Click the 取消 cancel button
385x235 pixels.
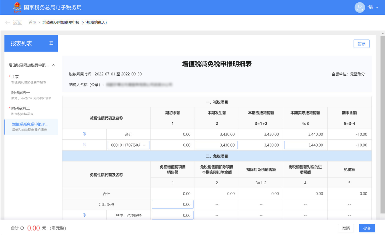pyautogui.click(x=346, y=228)
